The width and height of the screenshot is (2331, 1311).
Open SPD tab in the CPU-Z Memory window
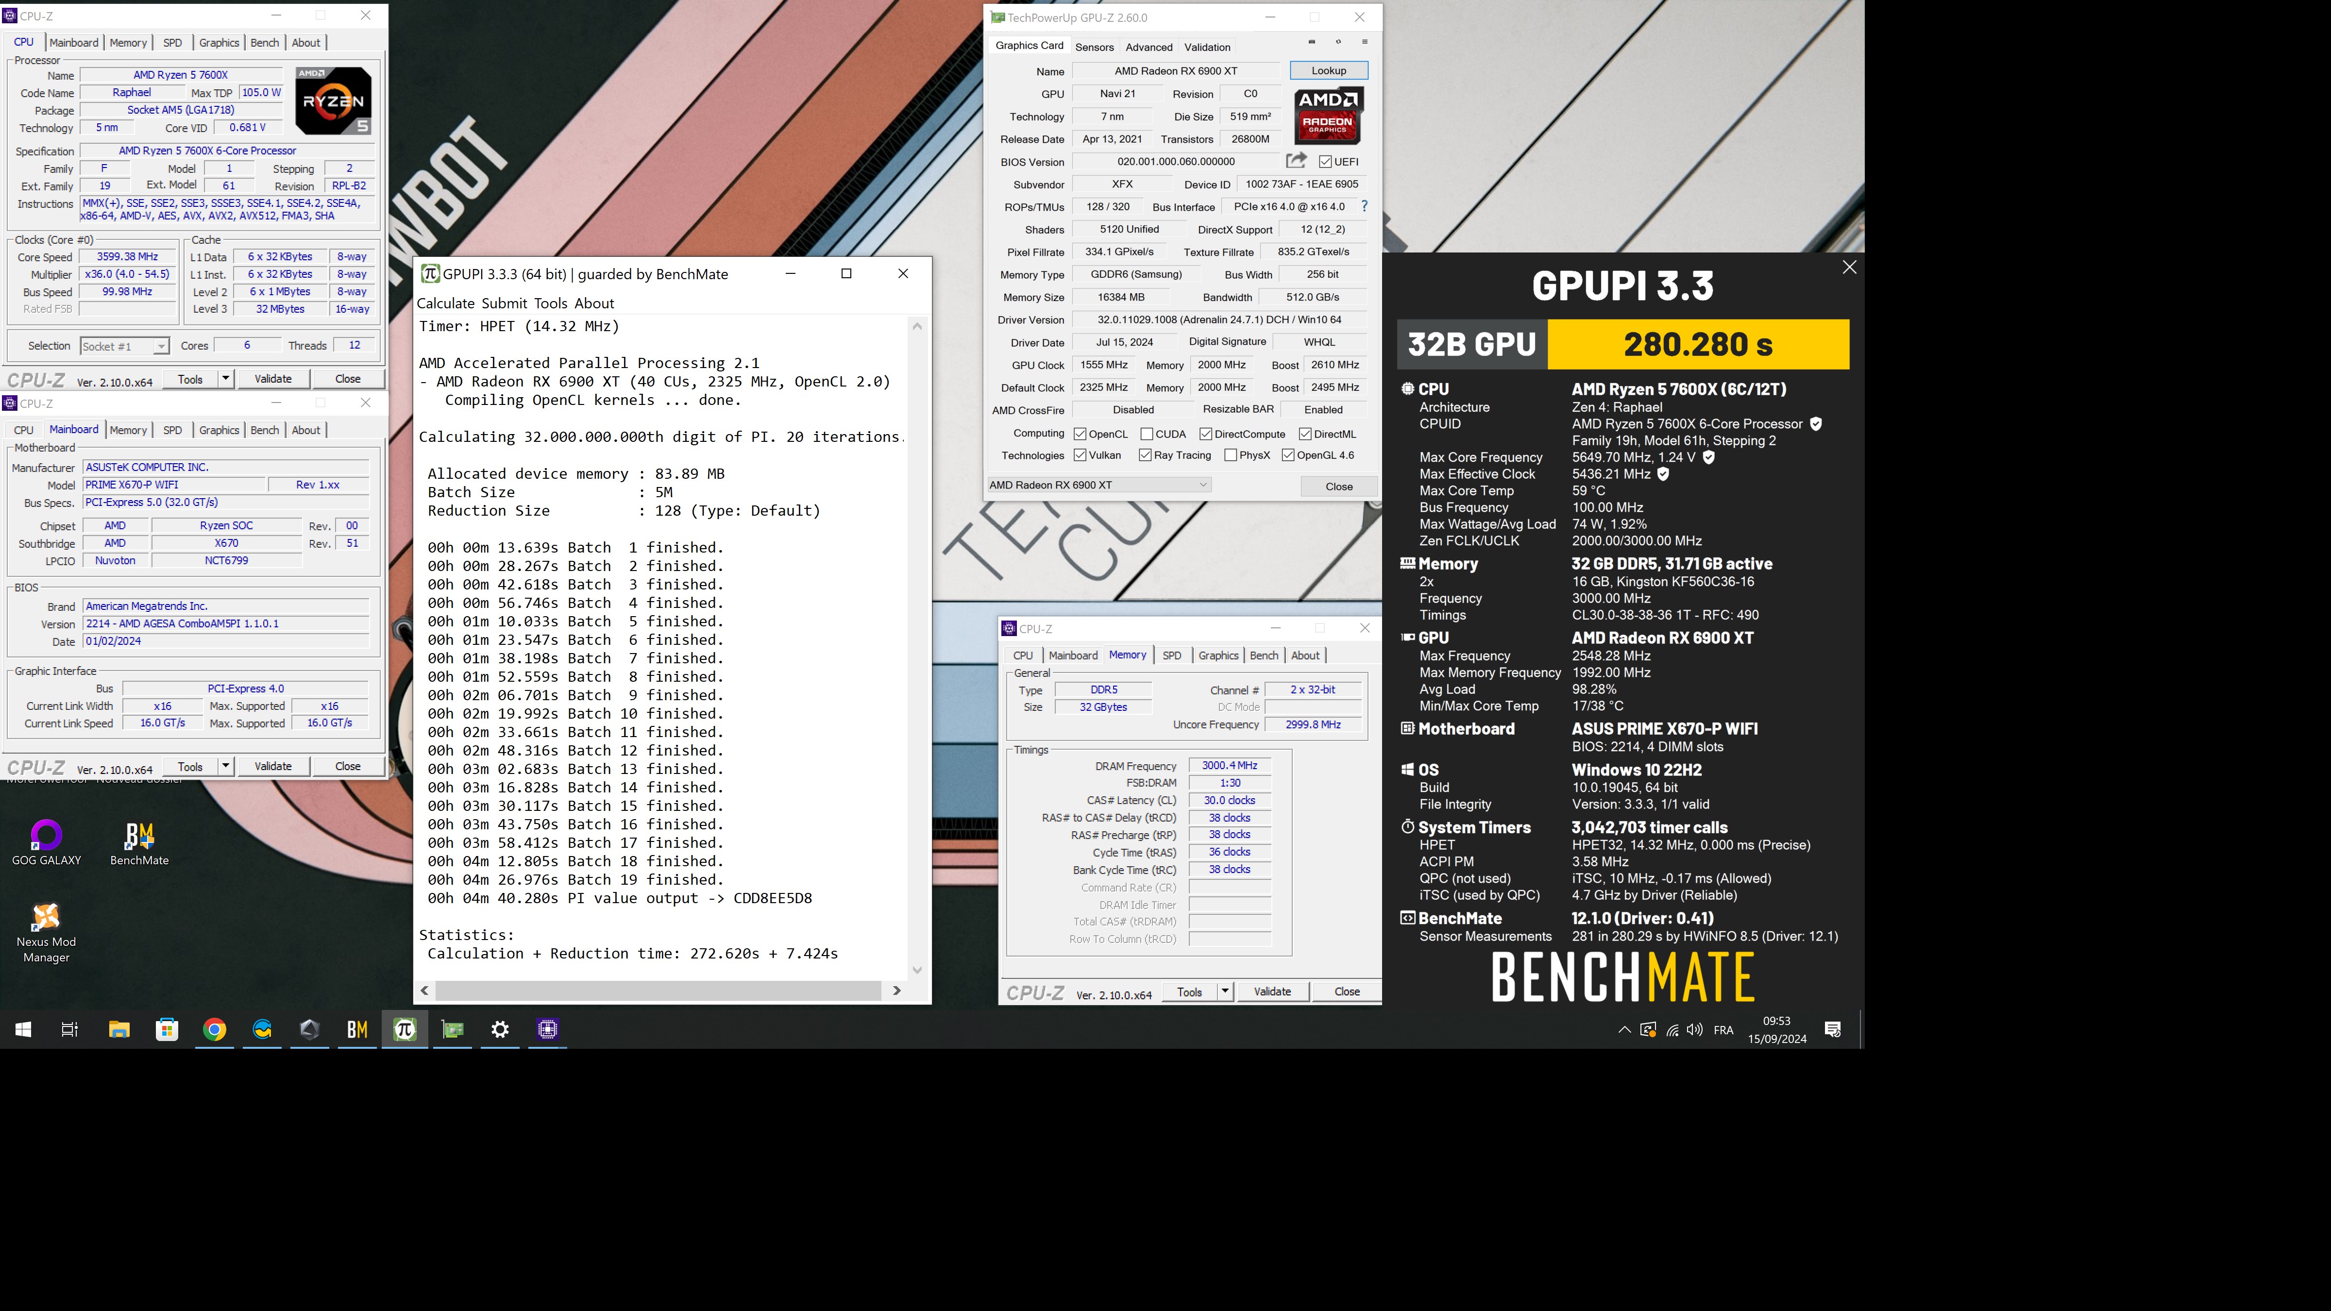1172,655
